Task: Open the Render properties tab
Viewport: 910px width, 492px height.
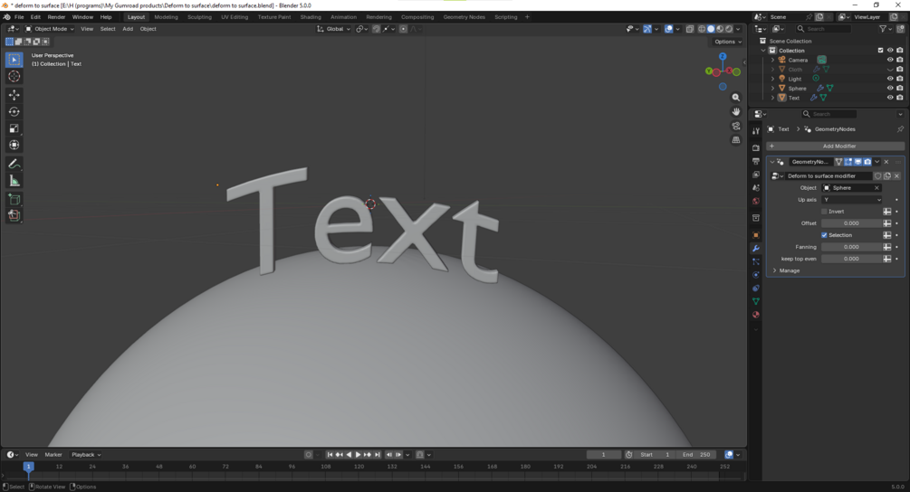Action: 756,147
